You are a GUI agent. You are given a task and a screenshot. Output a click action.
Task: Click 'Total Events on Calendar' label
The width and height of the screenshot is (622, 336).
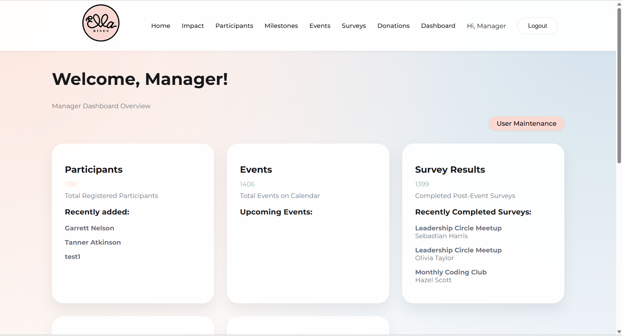tap(280, 196)
